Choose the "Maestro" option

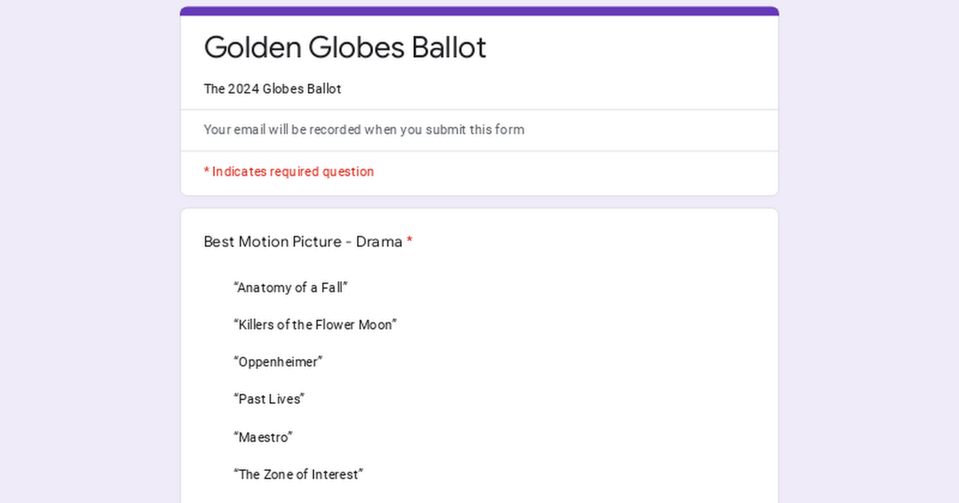[263, 437]
